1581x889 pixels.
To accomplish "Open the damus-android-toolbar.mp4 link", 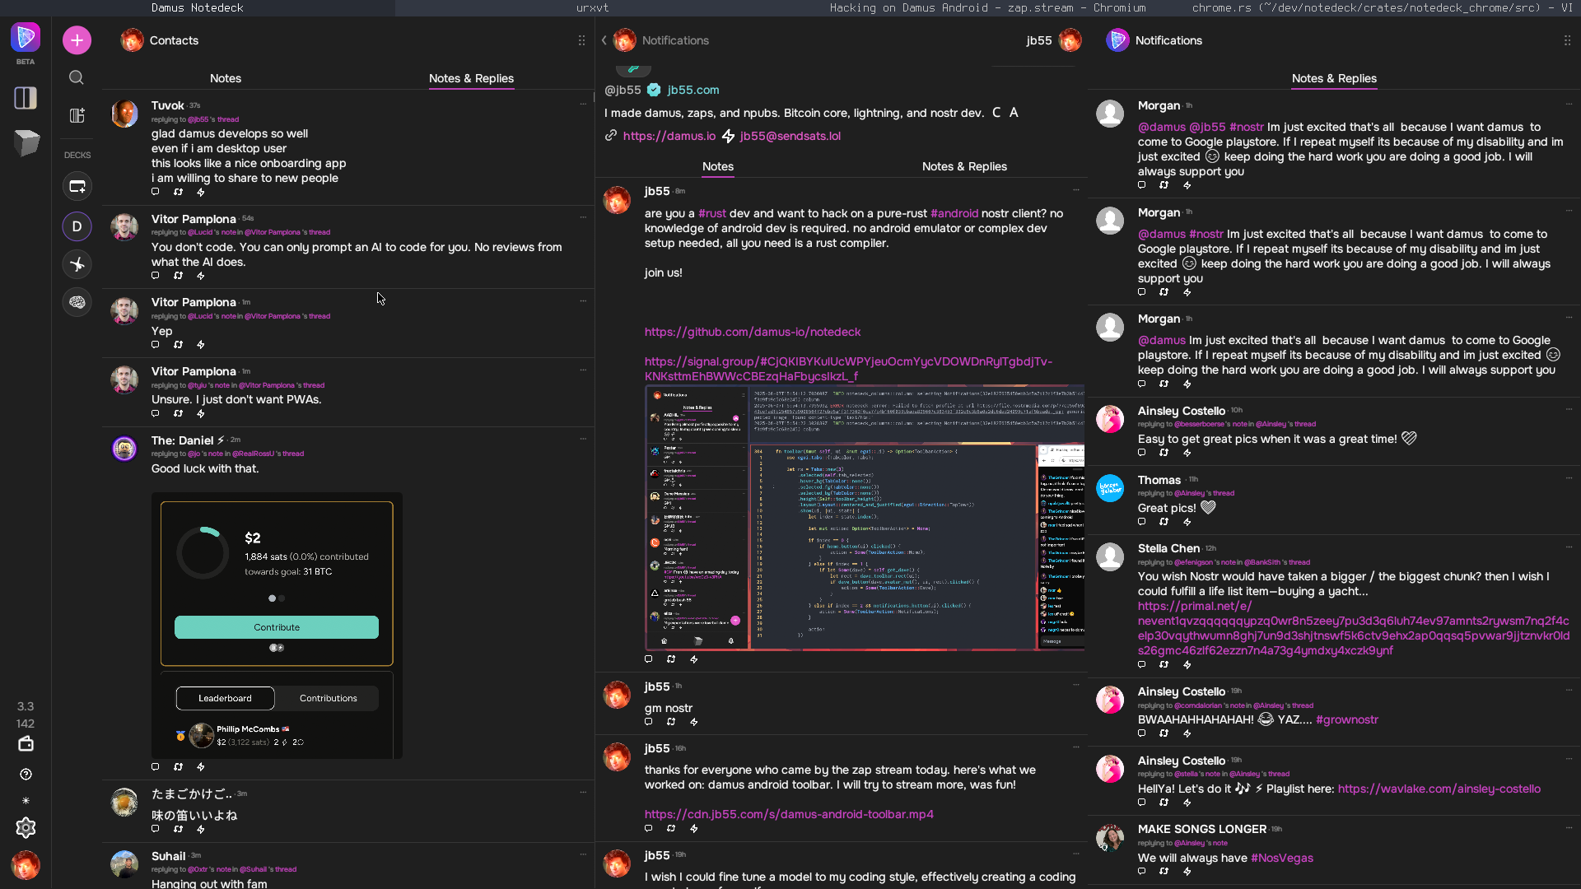I will click(789, 814).
